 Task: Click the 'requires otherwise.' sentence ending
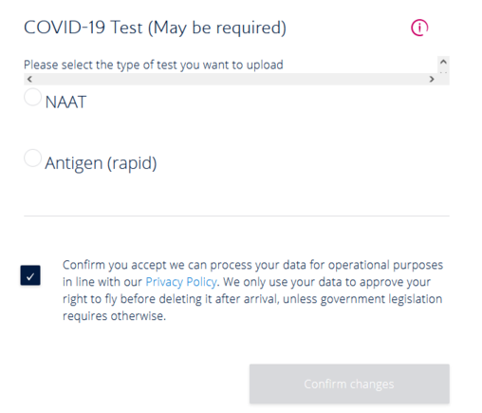pos(114,316)
